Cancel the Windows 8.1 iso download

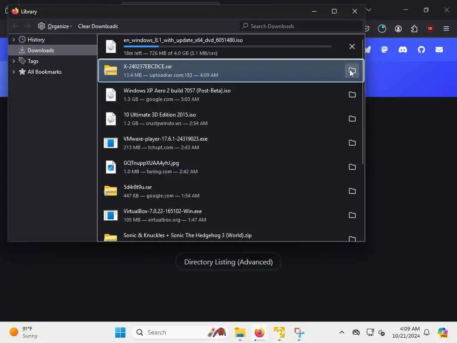click(352, 46)
